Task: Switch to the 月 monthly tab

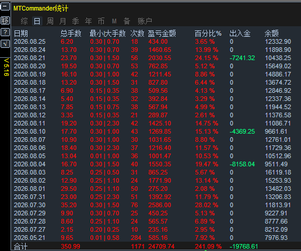Action: pyautogui.click(x=62, y=21)
